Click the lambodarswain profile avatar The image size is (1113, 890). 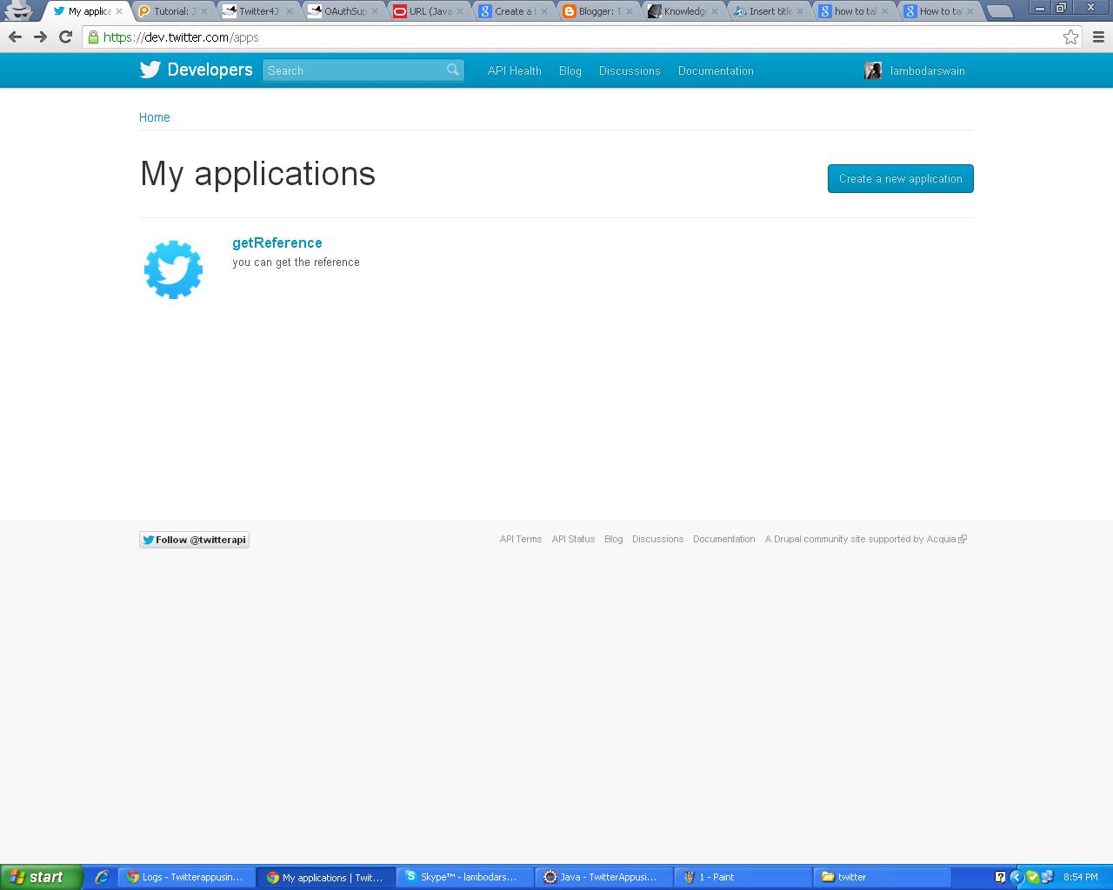pyautogui.click(x=873, y=70)
